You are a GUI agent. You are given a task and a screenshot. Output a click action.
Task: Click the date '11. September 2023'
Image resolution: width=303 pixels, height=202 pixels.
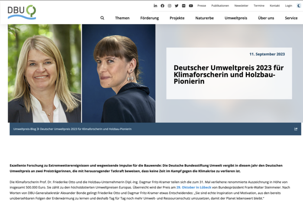coord(267,54)
